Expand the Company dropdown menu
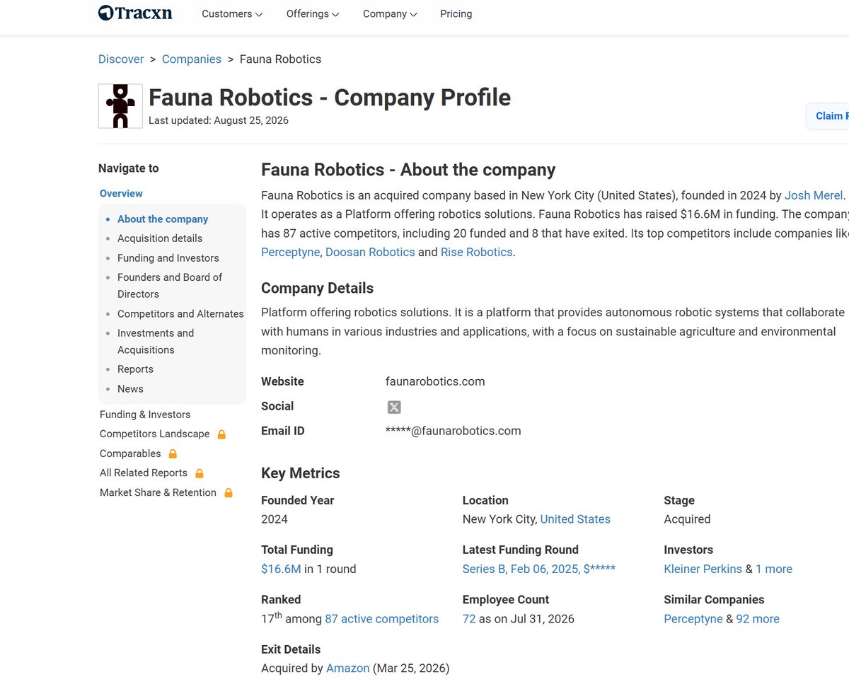849x689 pixels. coord(390,13)
